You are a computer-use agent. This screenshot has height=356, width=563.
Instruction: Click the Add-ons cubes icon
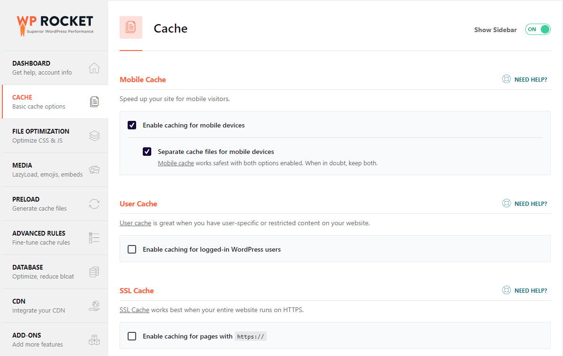pos(94,340)
